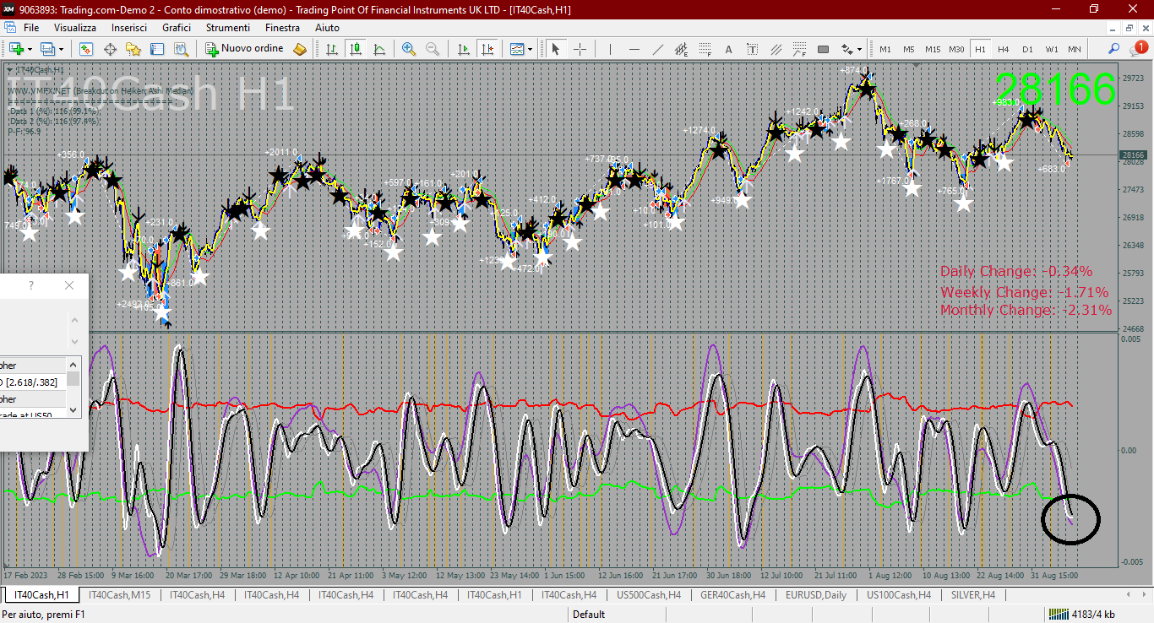Viewport: 1154px width, 623px height.
Task: Set timeframe to W1
Action: (1052, 49)
